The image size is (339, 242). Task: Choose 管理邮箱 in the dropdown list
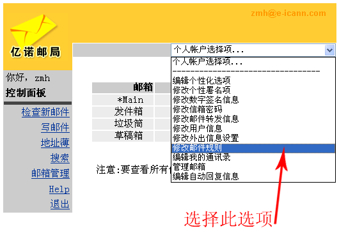[x=253, y=167]
